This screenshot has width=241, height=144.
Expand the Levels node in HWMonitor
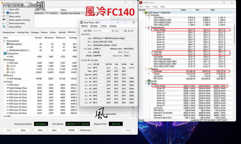tap(146, 81)
